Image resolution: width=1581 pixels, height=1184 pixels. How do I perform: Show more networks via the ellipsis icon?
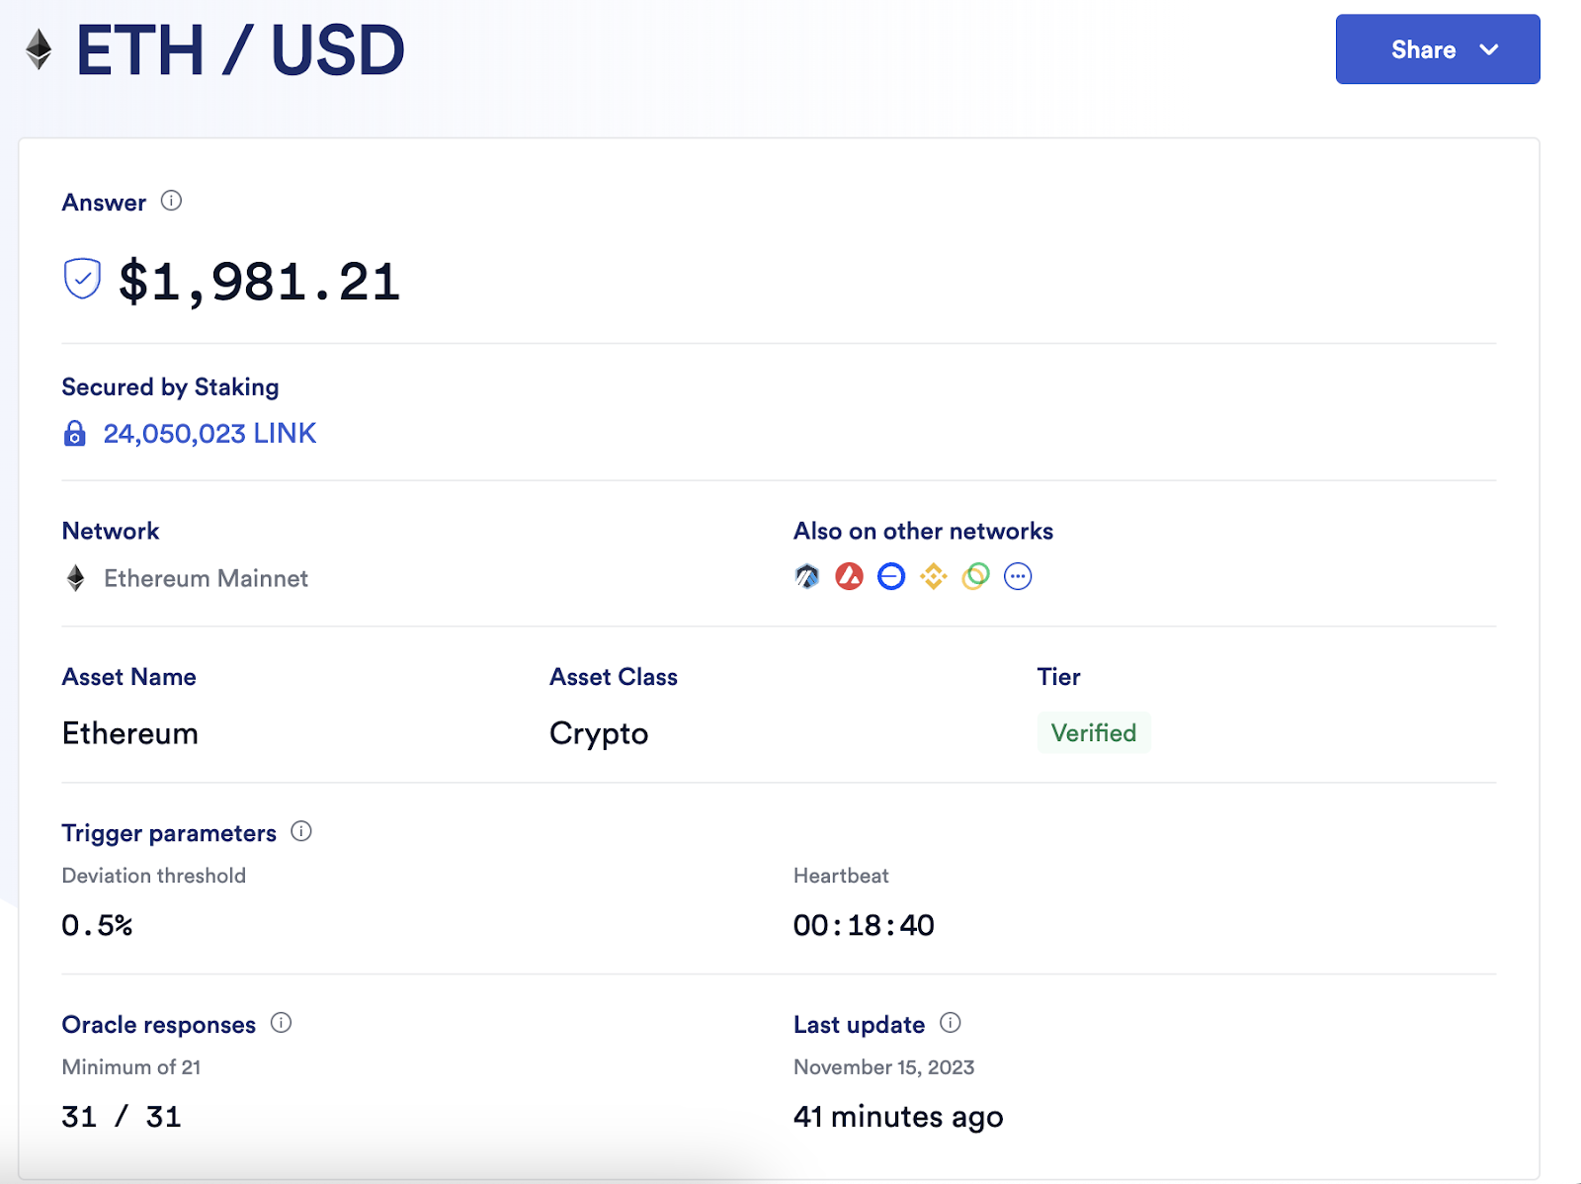coord(1018,576)
